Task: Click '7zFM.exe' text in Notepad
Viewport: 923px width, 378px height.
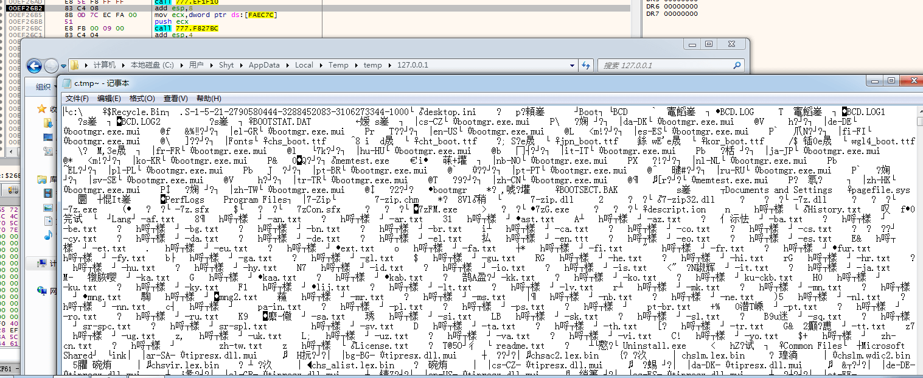Action: tap(437, 209)
